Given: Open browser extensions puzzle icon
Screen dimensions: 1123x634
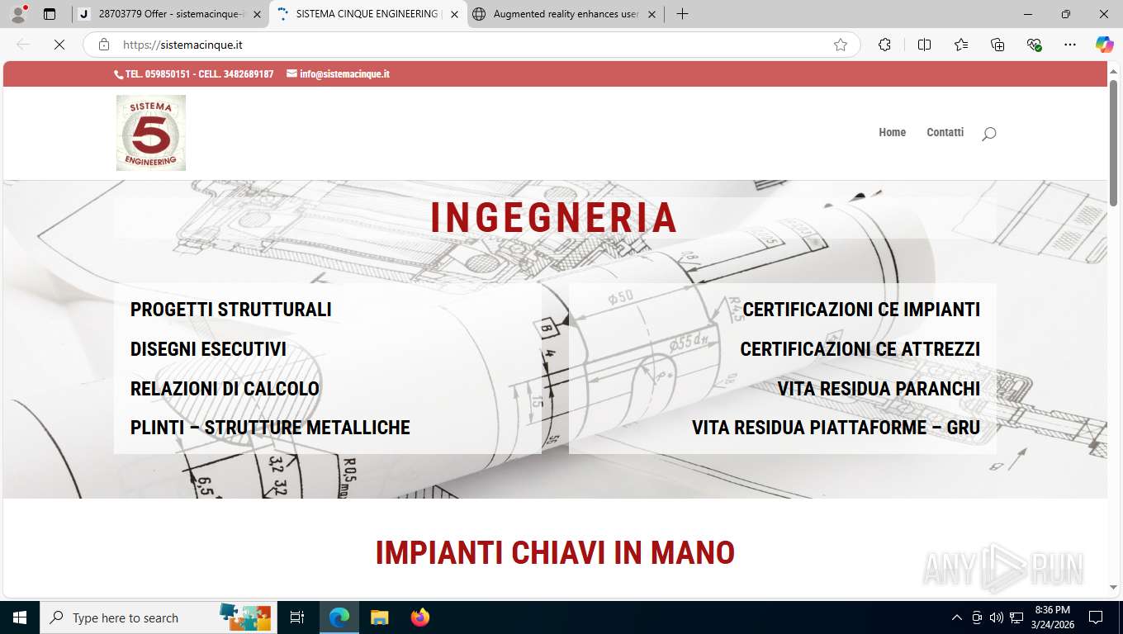Looking at the screenshot, I should [884, 45].
